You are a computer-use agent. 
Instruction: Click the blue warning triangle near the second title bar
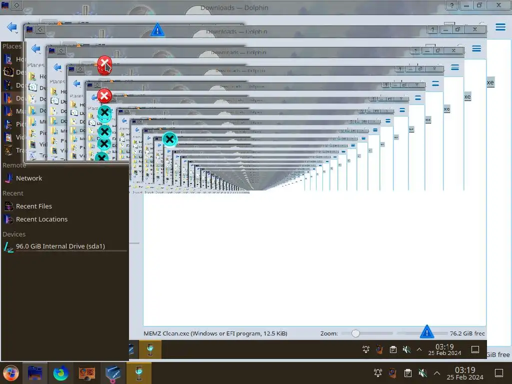click(x=157, y=29)
